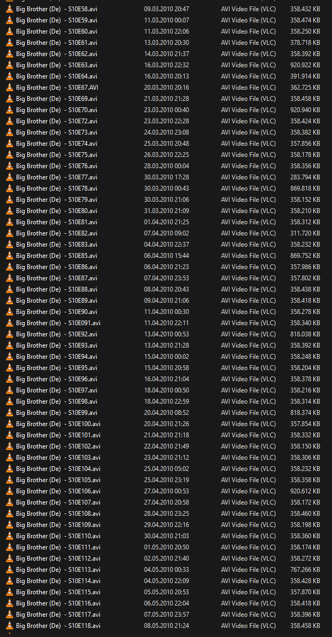Select file name Big Brother (De) - S10E64.avi
The width and height of the screenshot is (332, 637).
click(x=57, y=76)
